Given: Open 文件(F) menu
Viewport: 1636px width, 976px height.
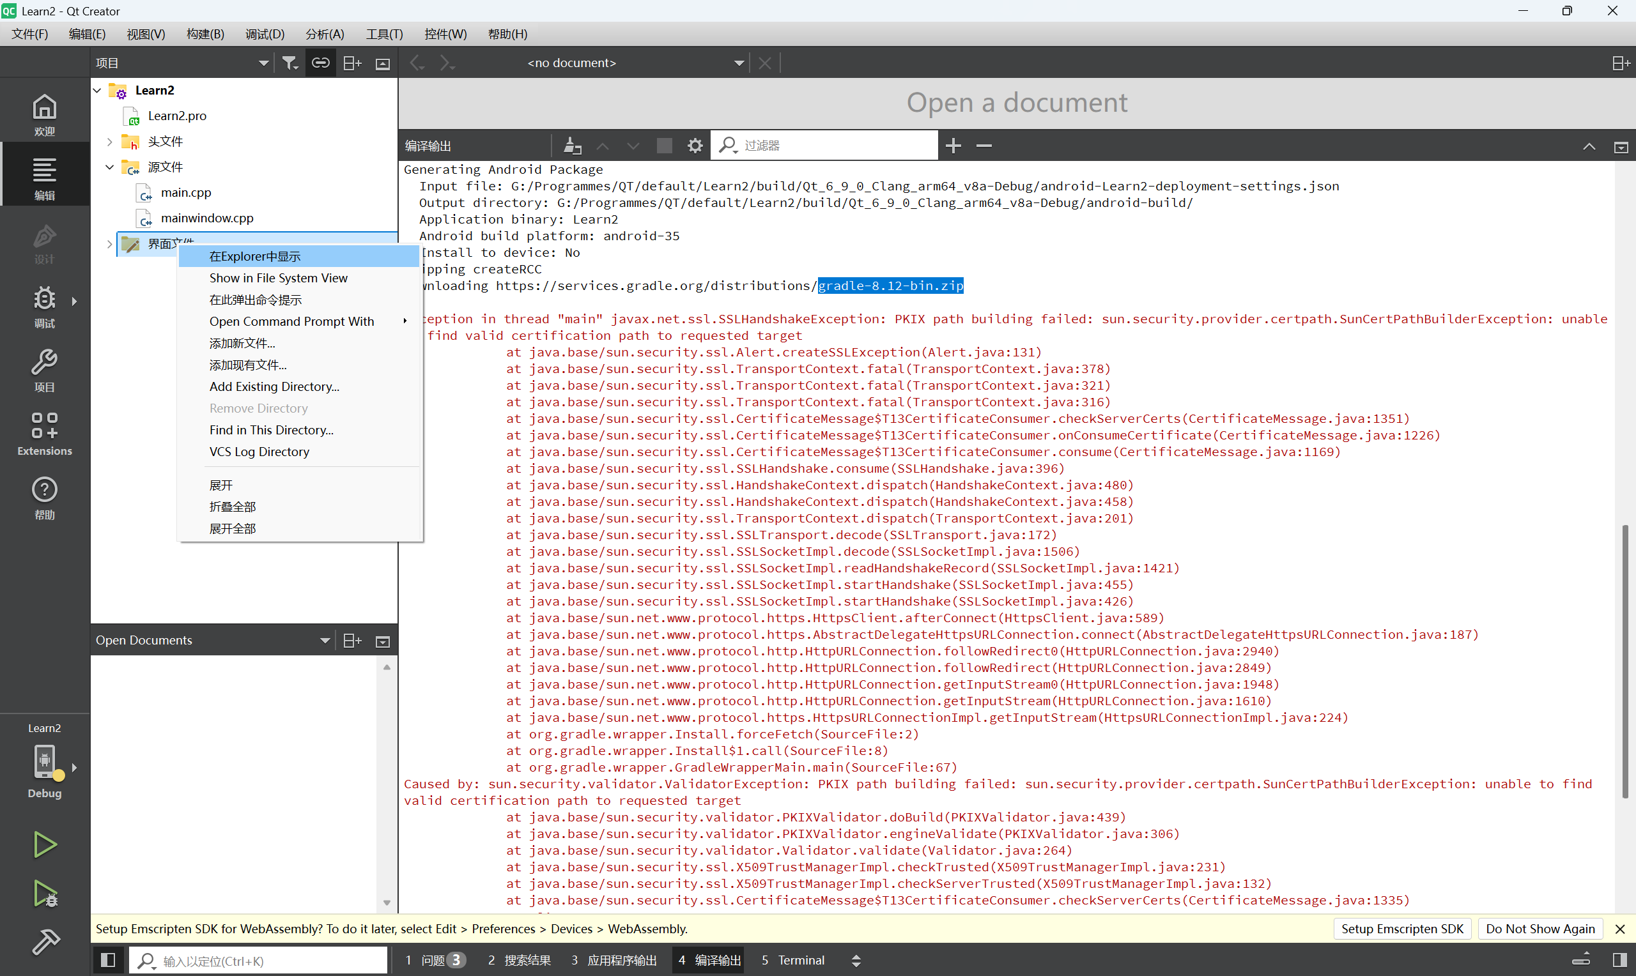Looking at the screenshot, I should point(29,34).
